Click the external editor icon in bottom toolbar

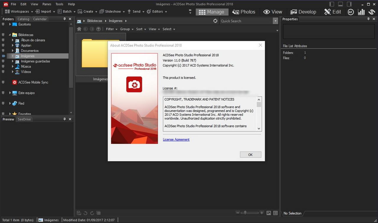pos(79,213)
